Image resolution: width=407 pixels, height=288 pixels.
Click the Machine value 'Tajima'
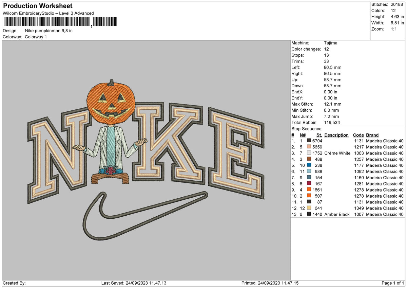(x=331, y=43)
